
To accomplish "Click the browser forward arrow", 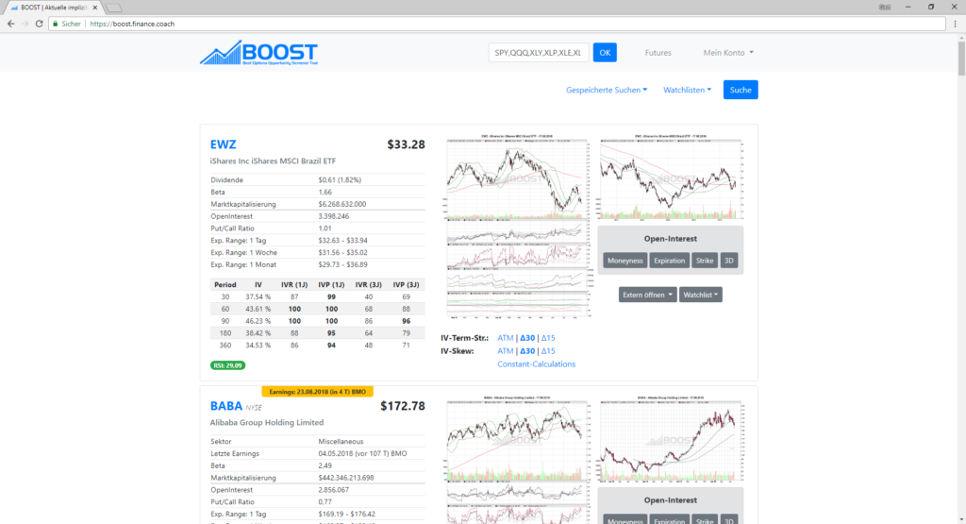I will 25,24.
